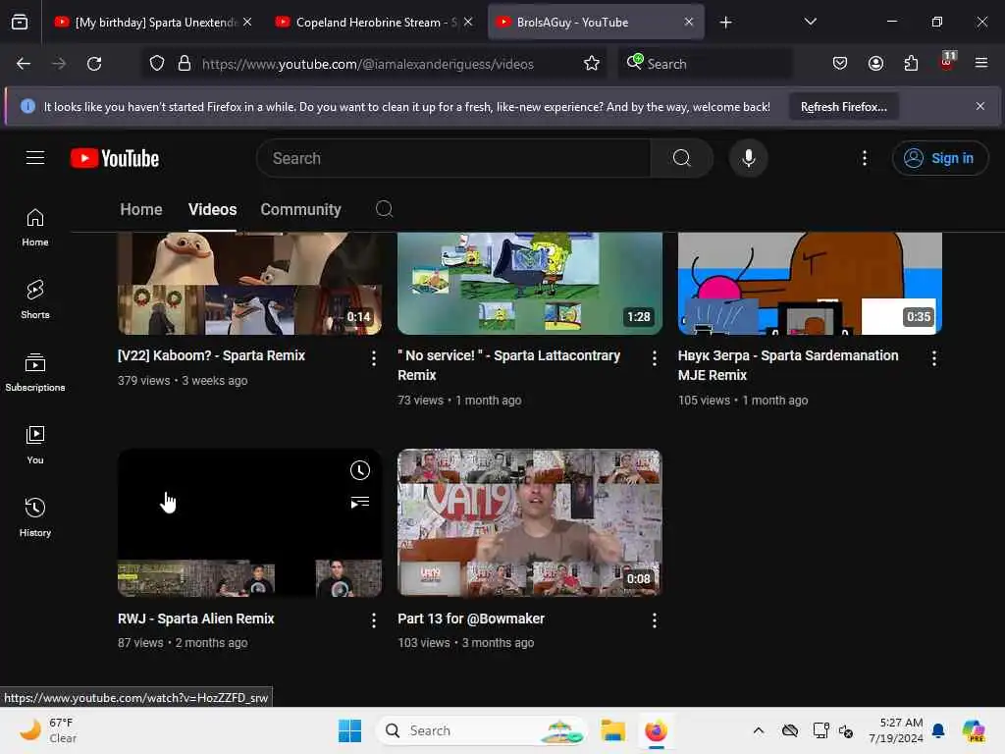This screenshot has width=1005, height=754.
Task: Open options for Sardemanation MJE Remix video
Action: [x=934, y=358]
